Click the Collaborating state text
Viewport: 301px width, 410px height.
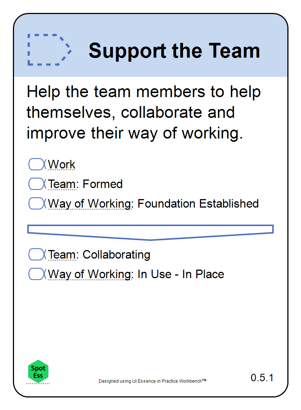(117, 255)
